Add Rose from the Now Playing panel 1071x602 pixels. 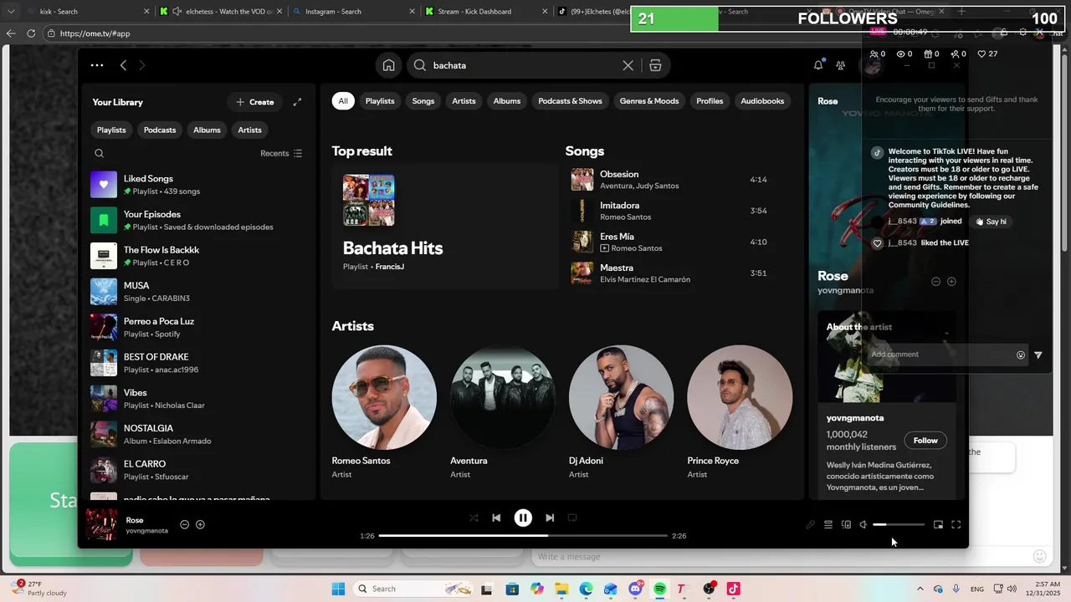tap(951, 282)
